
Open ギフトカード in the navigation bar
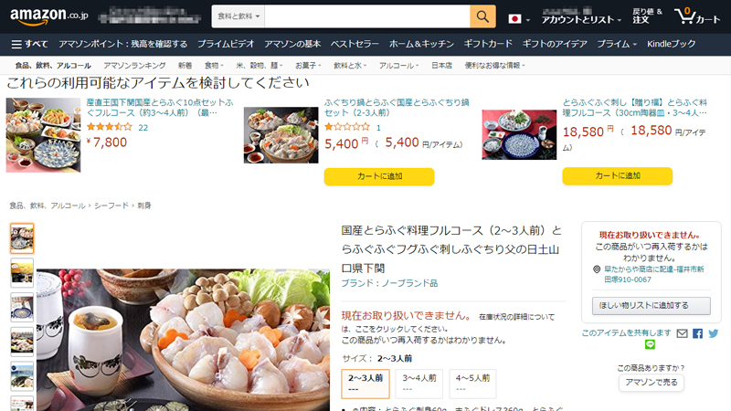click(488, 44)
